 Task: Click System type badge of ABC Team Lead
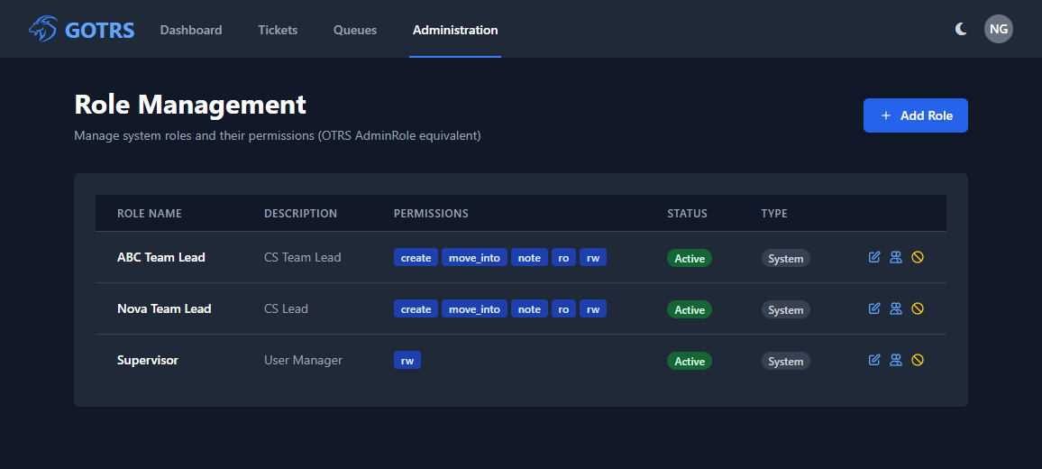click(x=785, y=258)
